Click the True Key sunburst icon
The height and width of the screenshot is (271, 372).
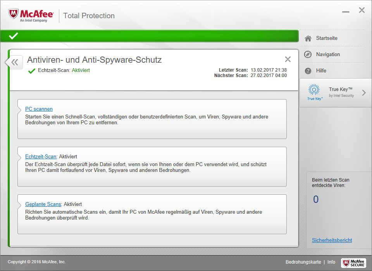[x=313, y=90]
